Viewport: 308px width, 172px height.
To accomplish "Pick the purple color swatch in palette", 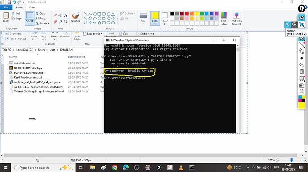I will (x=216, y=13).
